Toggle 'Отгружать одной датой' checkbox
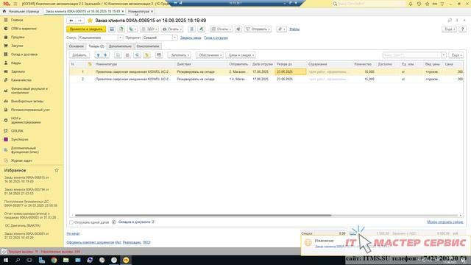This screenshot has width=471, height=265. [71, 222]
